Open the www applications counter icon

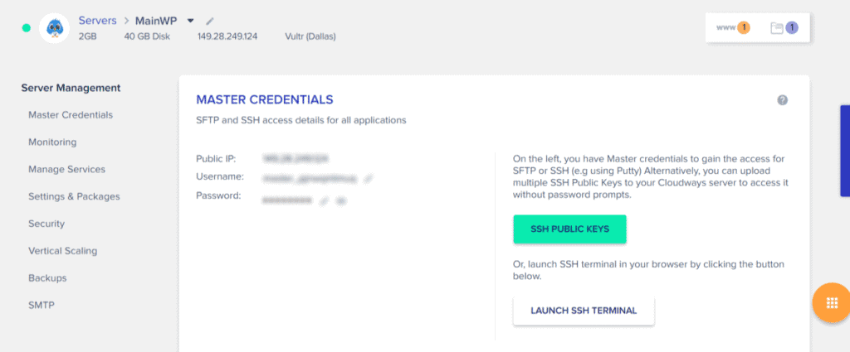pyautogui.click(x=734, y=27)
